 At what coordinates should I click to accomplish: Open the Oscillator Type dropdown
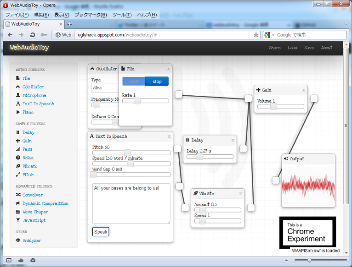[x=105, y=88]
